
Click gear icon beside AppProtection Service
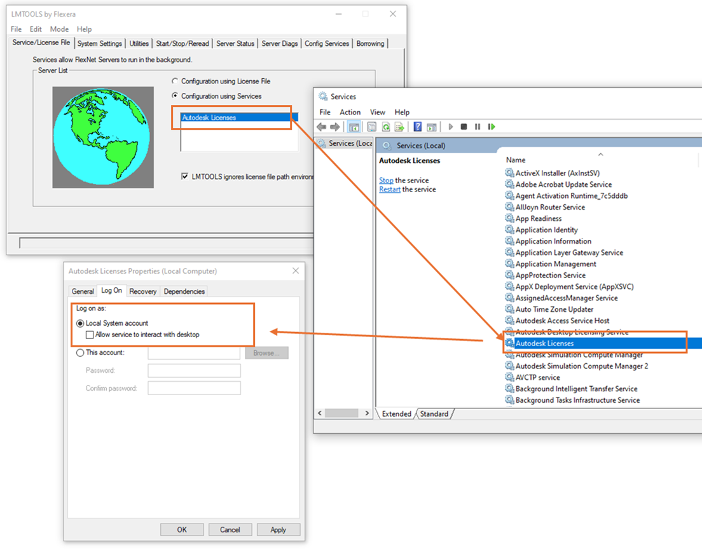click(x=509, y=275)
